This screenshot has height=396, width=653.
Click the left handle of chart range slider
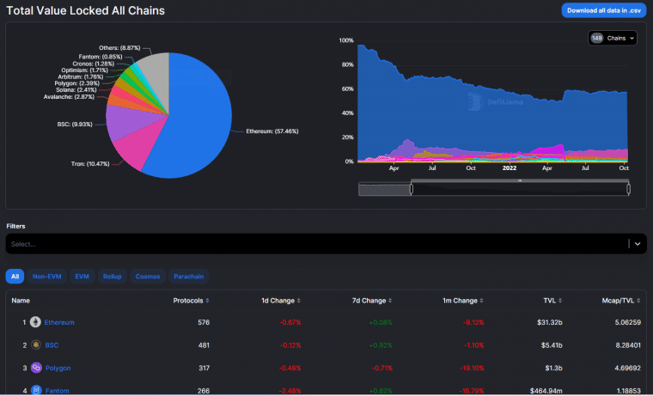(x=412, y=189)
